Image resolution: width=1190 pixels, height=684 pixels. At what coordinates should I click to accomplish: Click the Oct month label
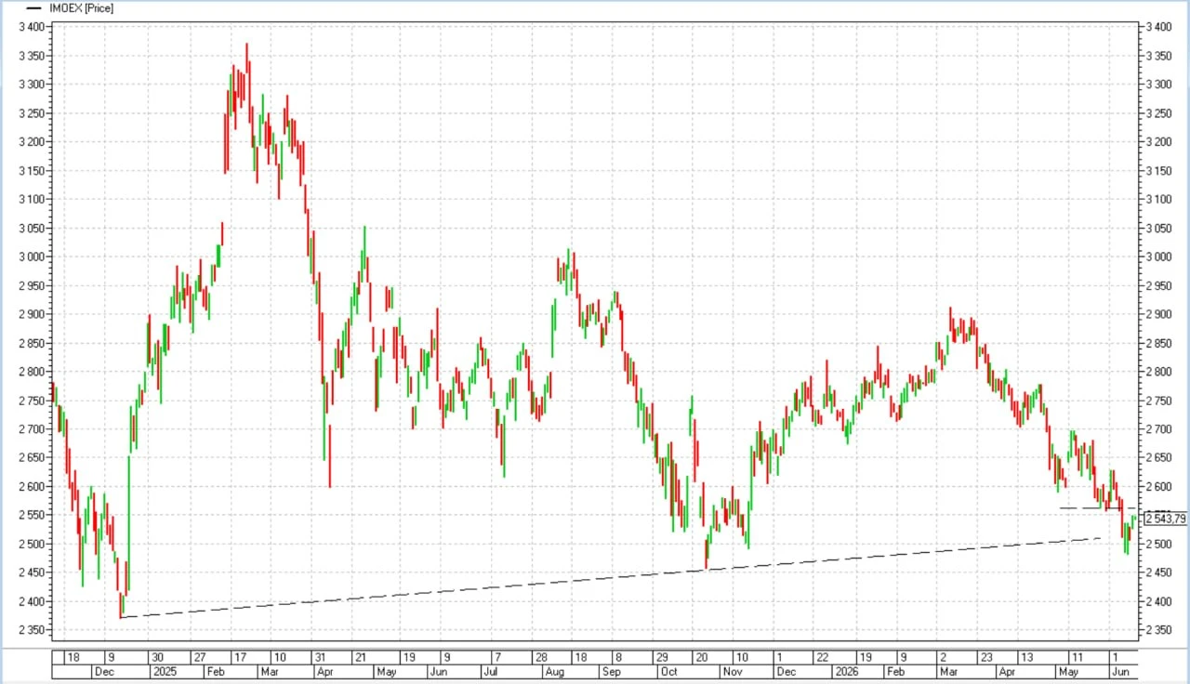point(668,671)
